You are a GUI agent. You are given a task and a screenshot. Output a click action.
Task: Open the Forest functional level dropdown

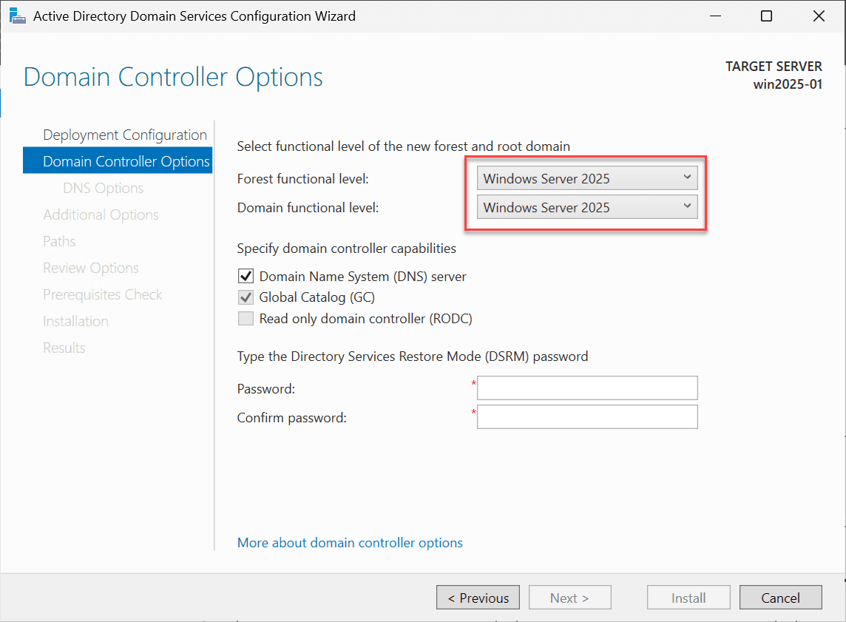(586, 178)
